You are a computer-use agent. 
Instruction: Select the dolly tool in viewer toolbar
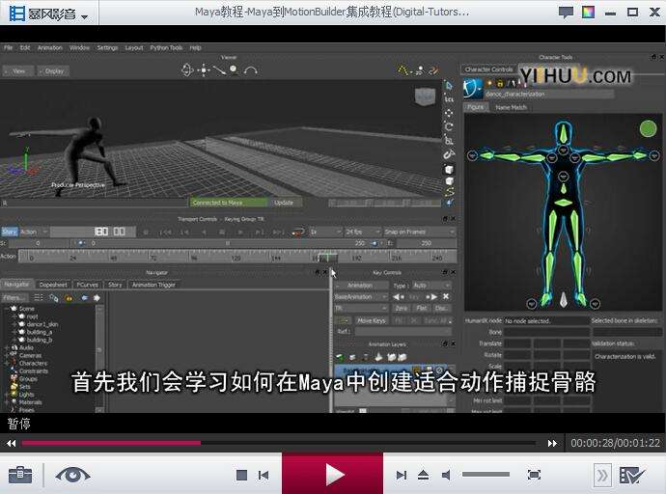[x=219, y=70]
